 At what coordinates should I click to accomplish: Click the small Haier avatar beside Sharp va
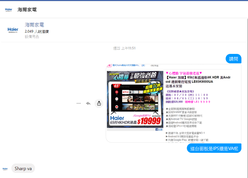tap(5, 169)
